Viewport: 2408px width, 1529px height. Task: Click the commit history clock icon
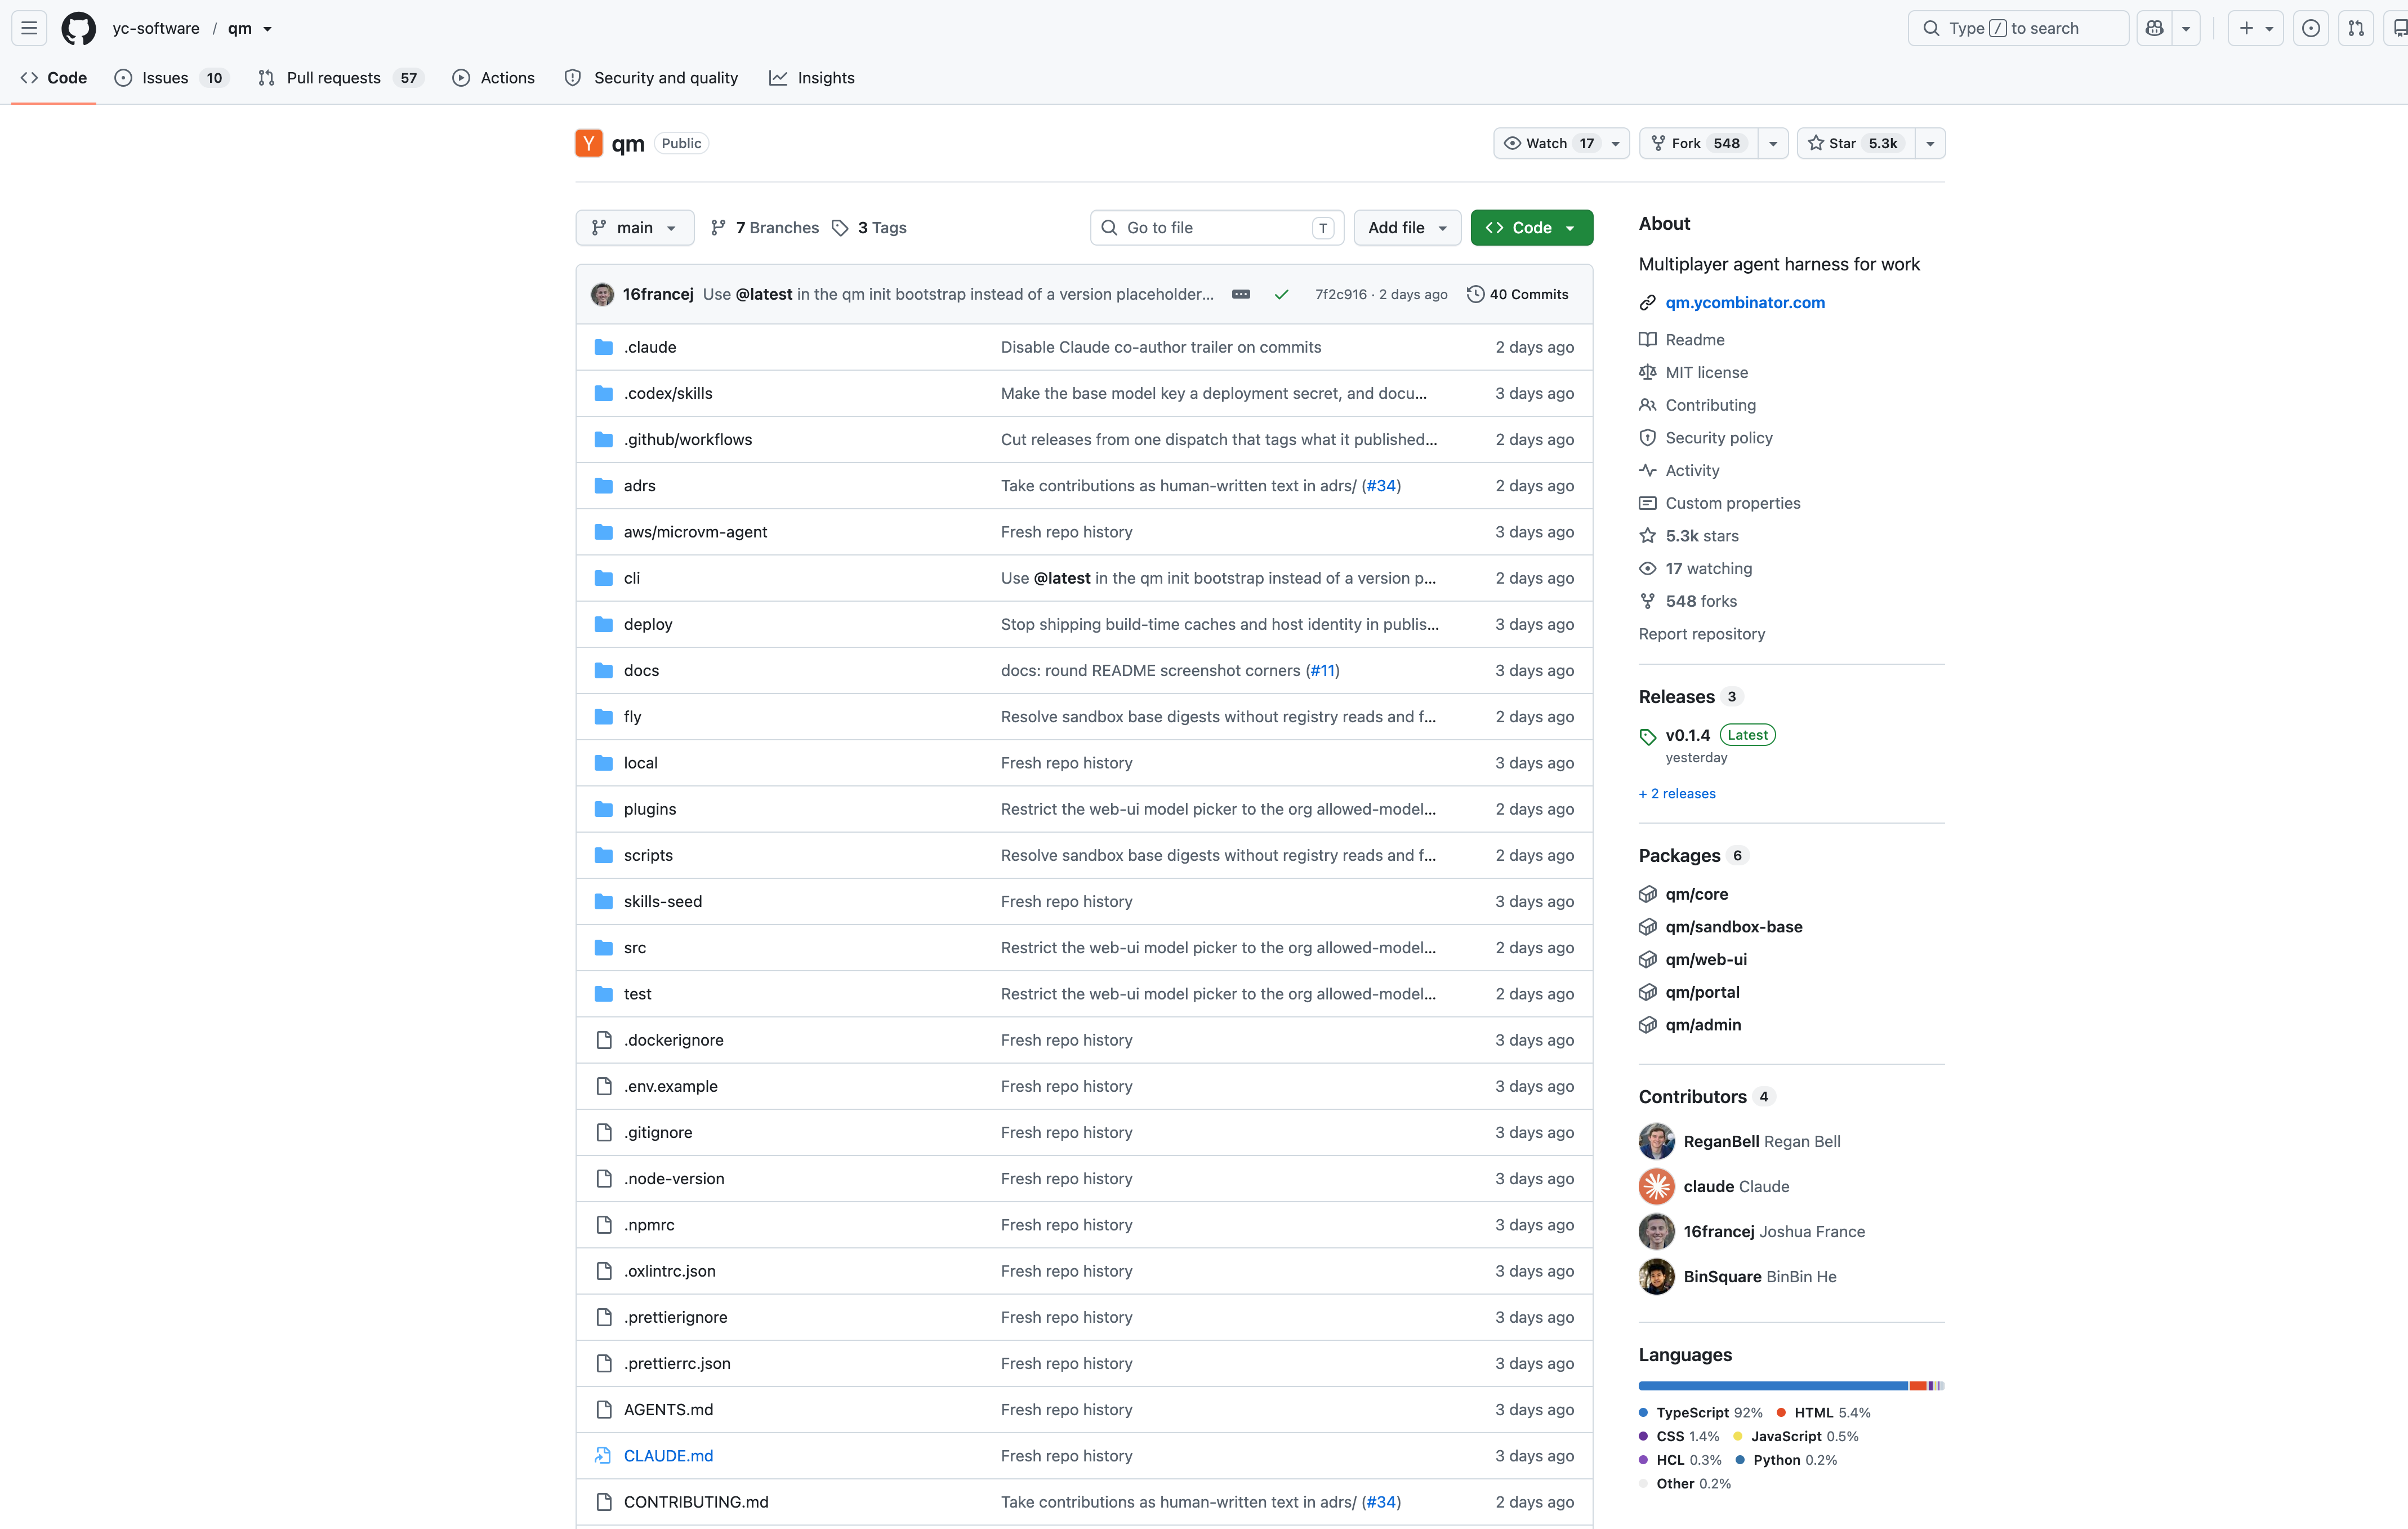pyautogui.click(x=1475, y=294)
